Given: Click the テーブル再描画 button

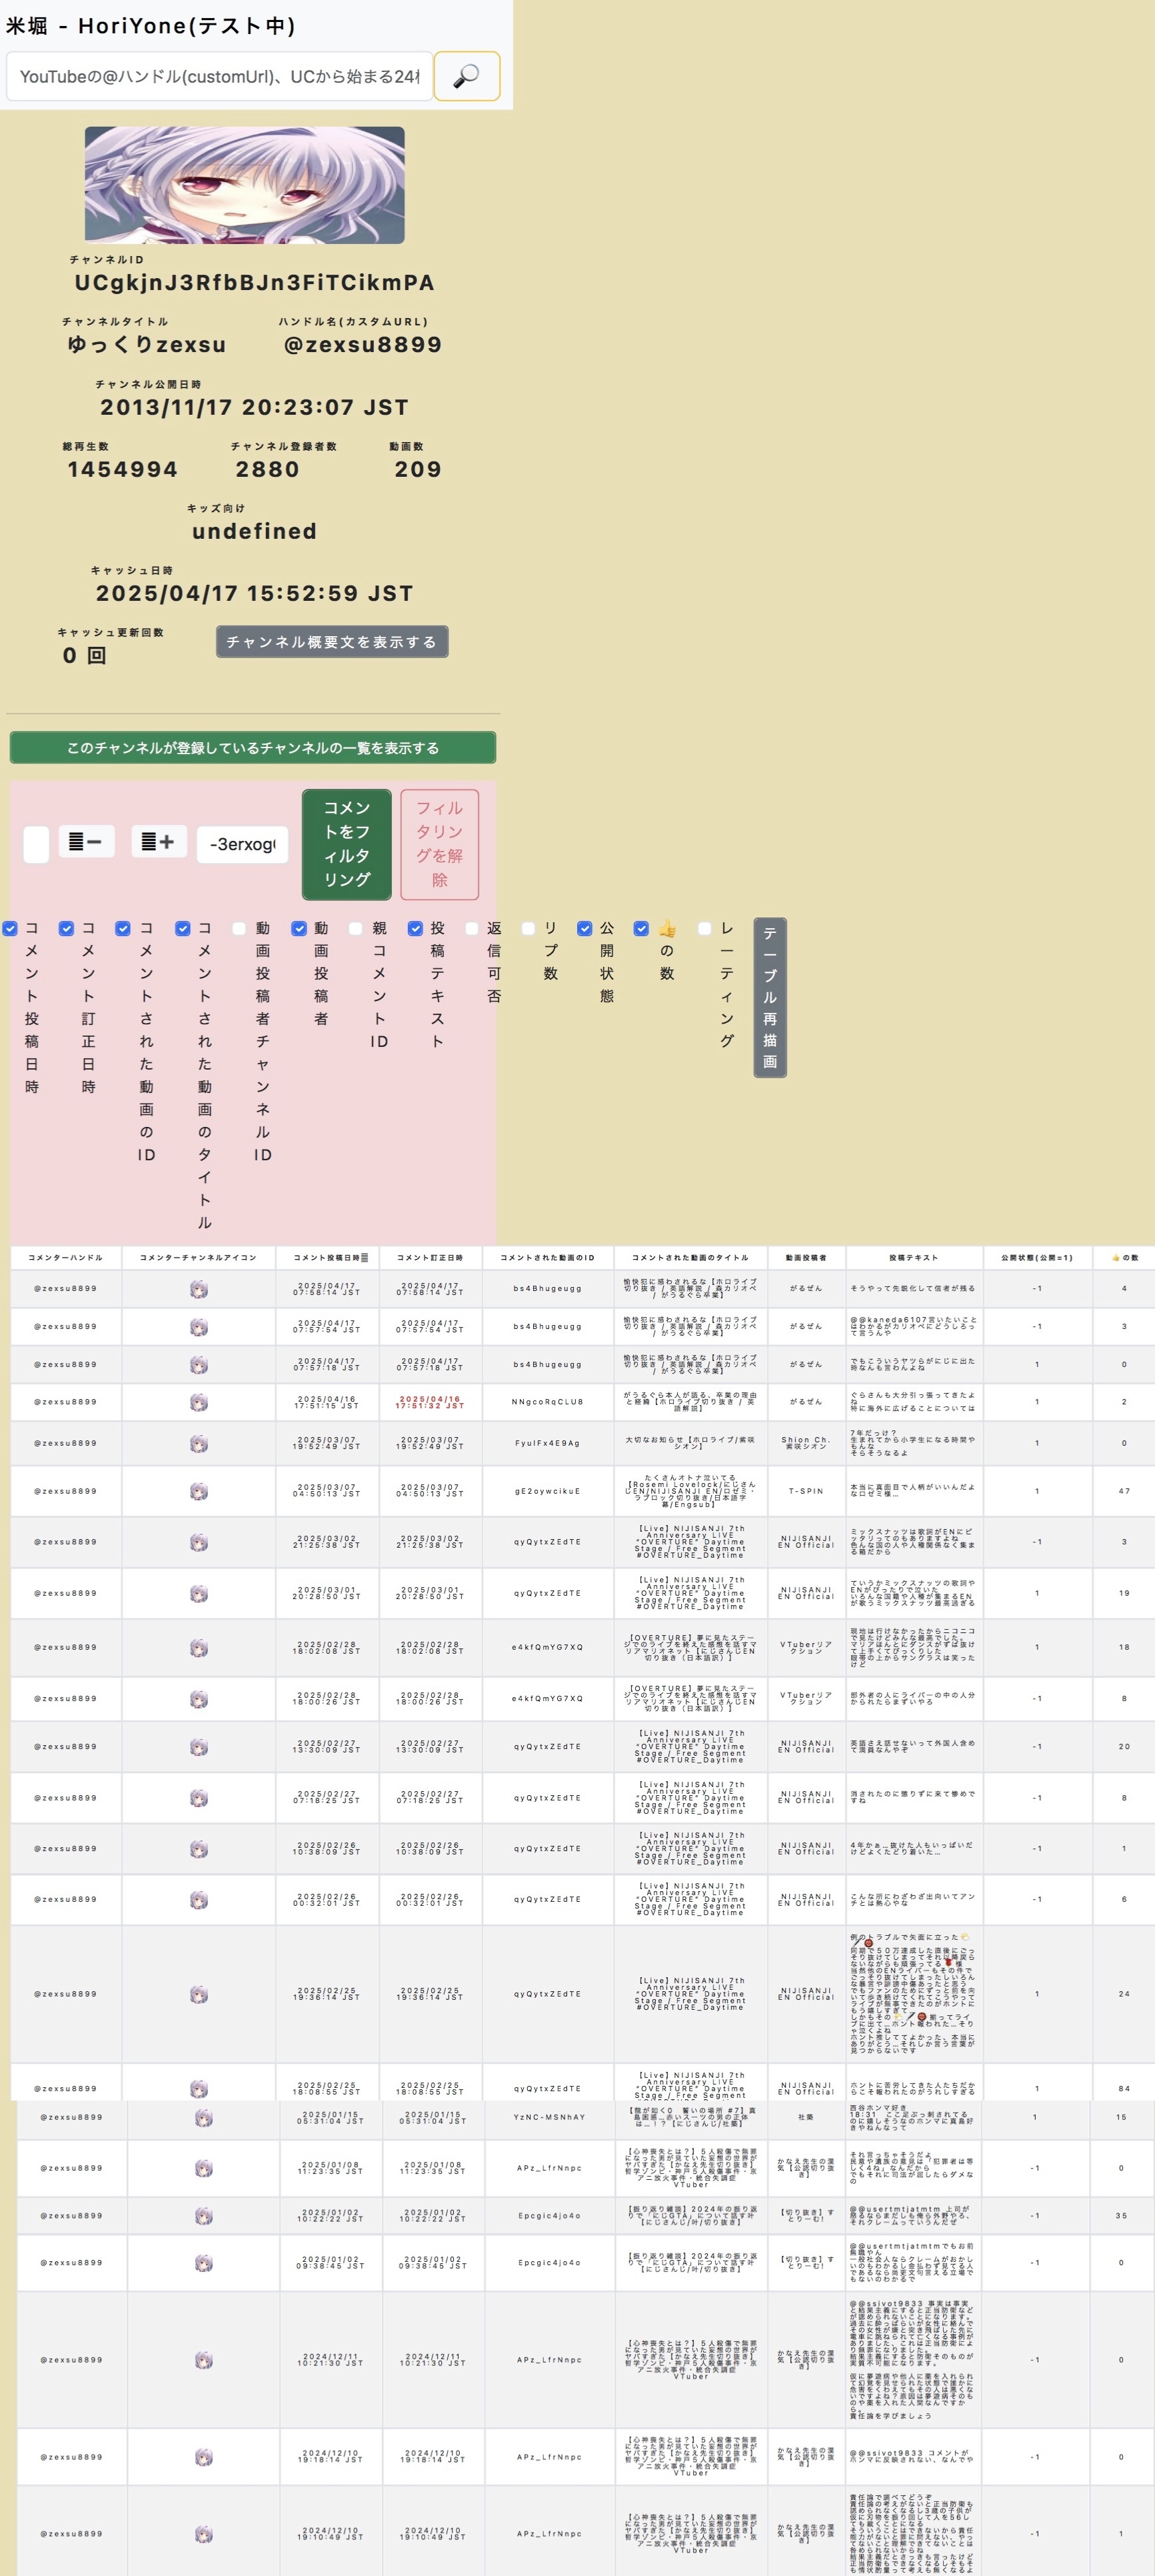Looking at the screenshot, I should click(x=769, y=998).
